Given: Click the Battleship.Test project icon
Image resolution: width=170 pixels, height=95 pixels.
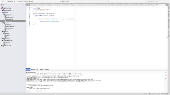Looking at the screenshot, I should (x=3, y=46).
